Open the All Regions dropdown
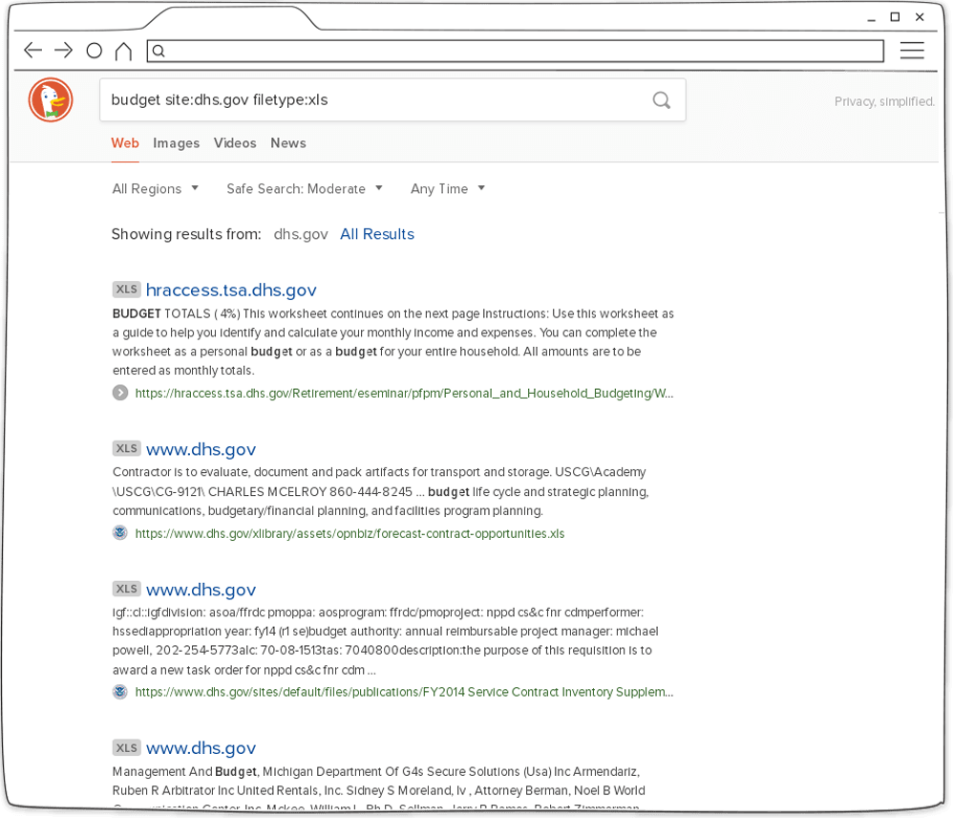953x818 pixels. [156, 188]
